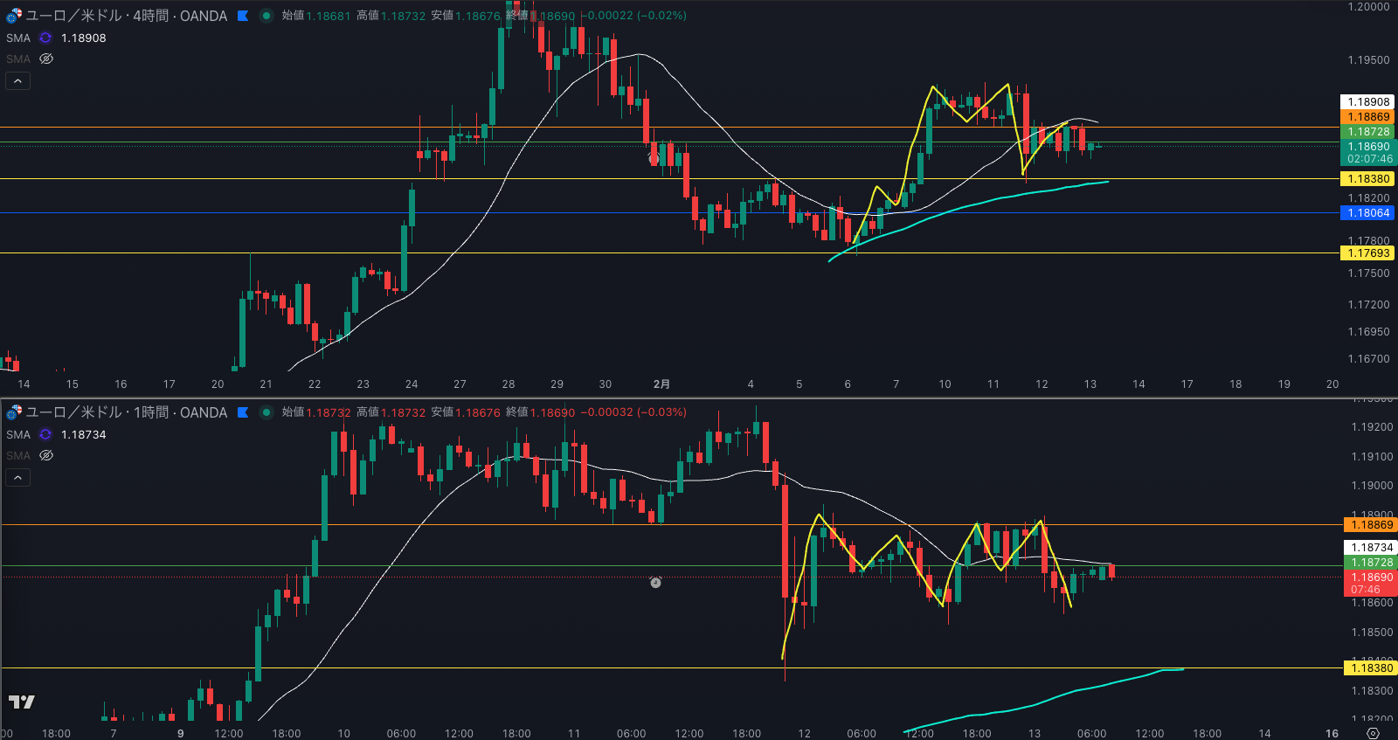This screenshot has width=1398, height=740.
Task: Collapse the indicator legend on the 1-hour chart
Action: tap(18, 478)
